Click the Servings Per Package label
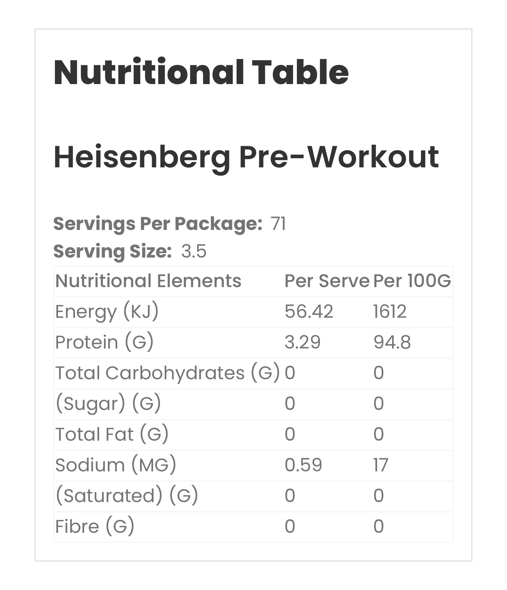Screen dimensions: 507x590 tap(157, 223)
